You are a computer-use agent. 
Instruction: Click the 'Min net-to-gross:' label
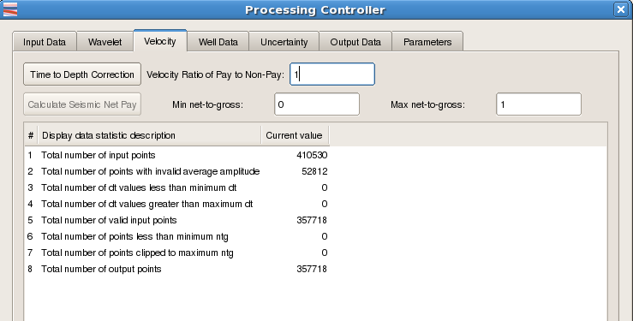click(207, 104)
